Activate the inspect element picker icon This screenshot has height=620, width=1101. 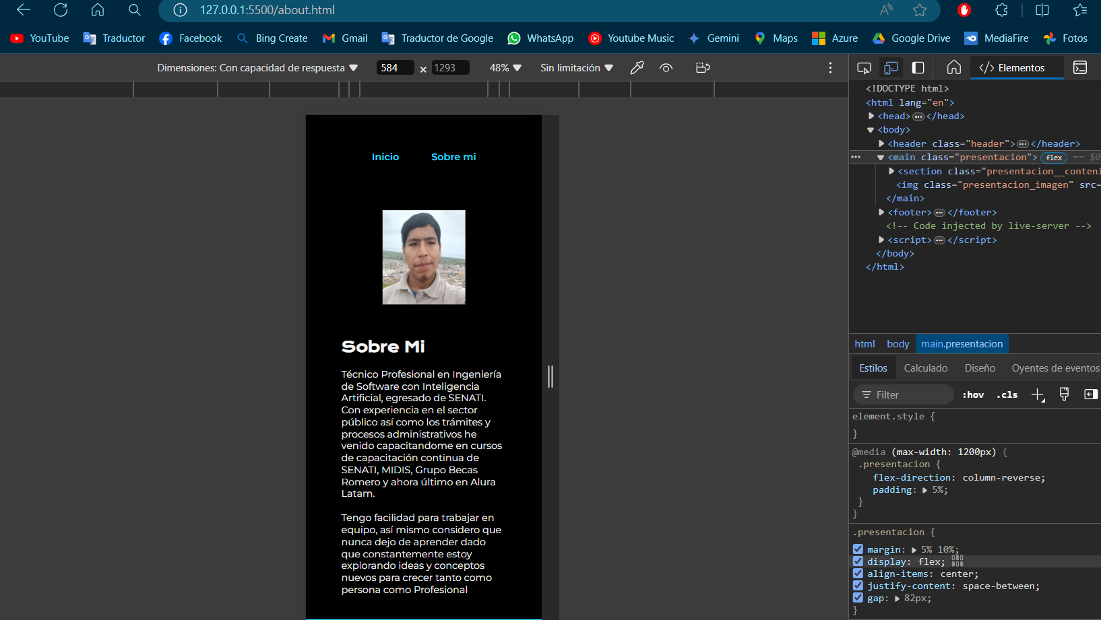point(864,68)
